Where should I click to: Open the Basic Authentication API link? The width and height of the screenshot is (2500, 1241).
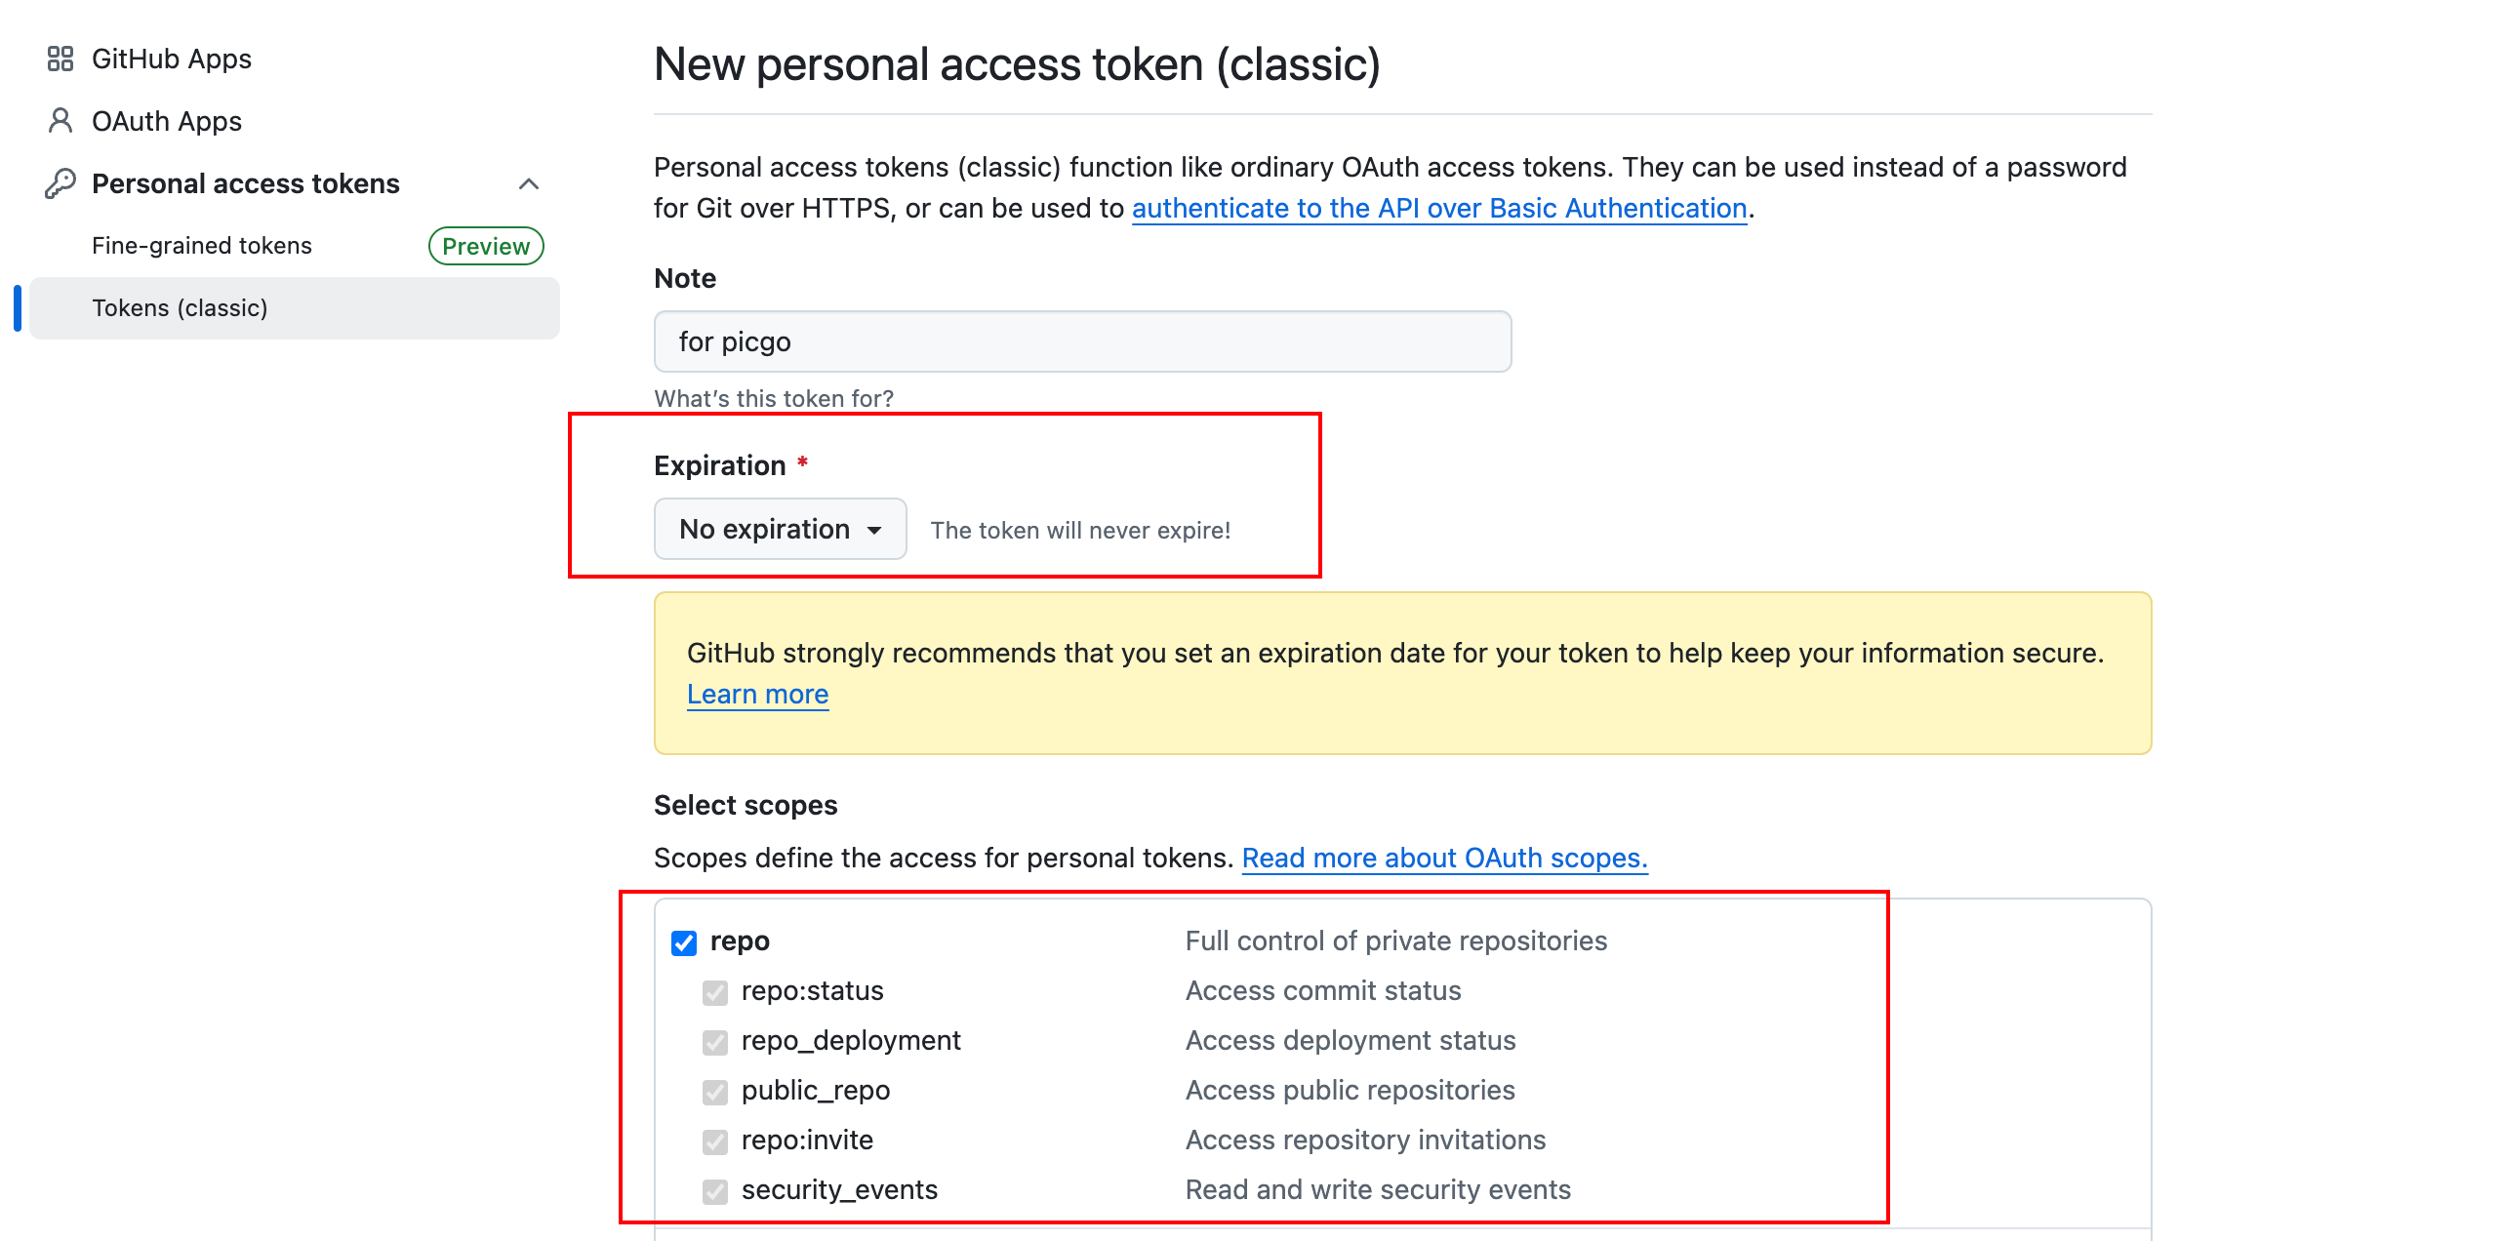(x=1439, y=208)
